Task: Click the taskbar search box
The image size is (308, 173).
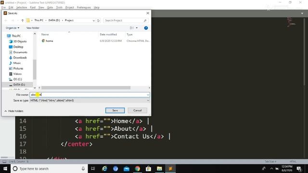Action: tap(49, 169)
